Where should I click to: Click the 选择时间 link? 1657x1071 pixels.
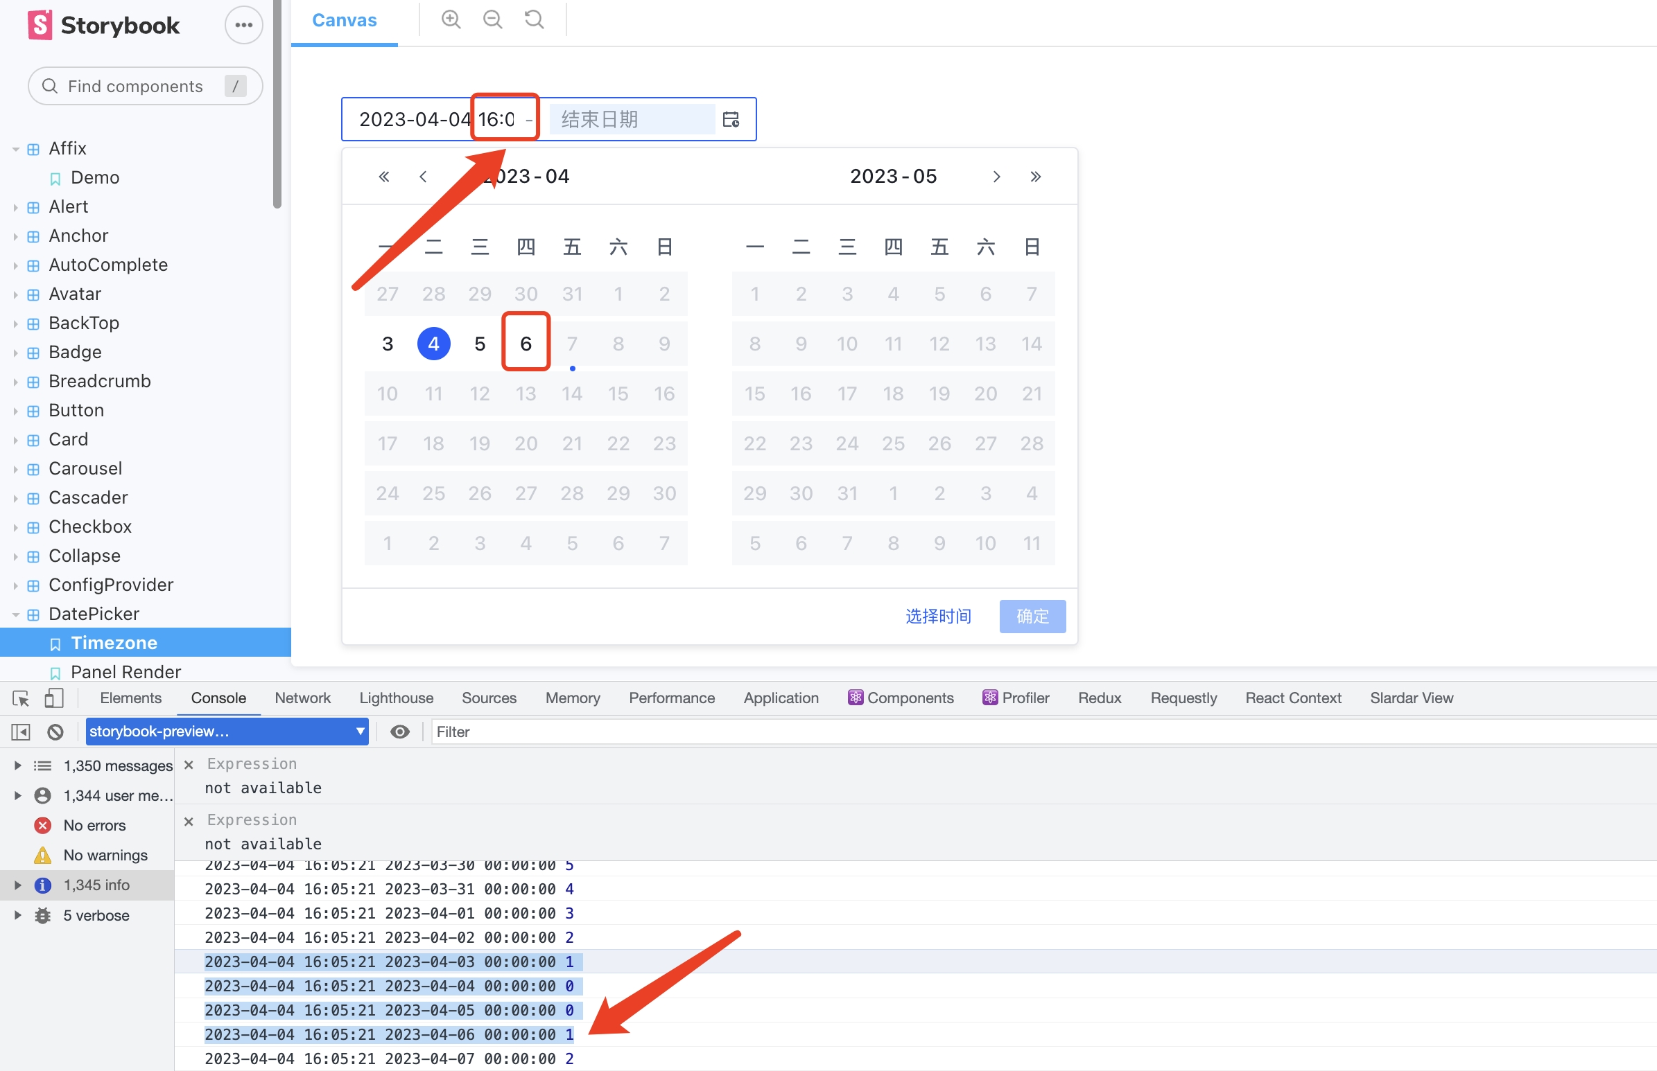pos(938,616)
